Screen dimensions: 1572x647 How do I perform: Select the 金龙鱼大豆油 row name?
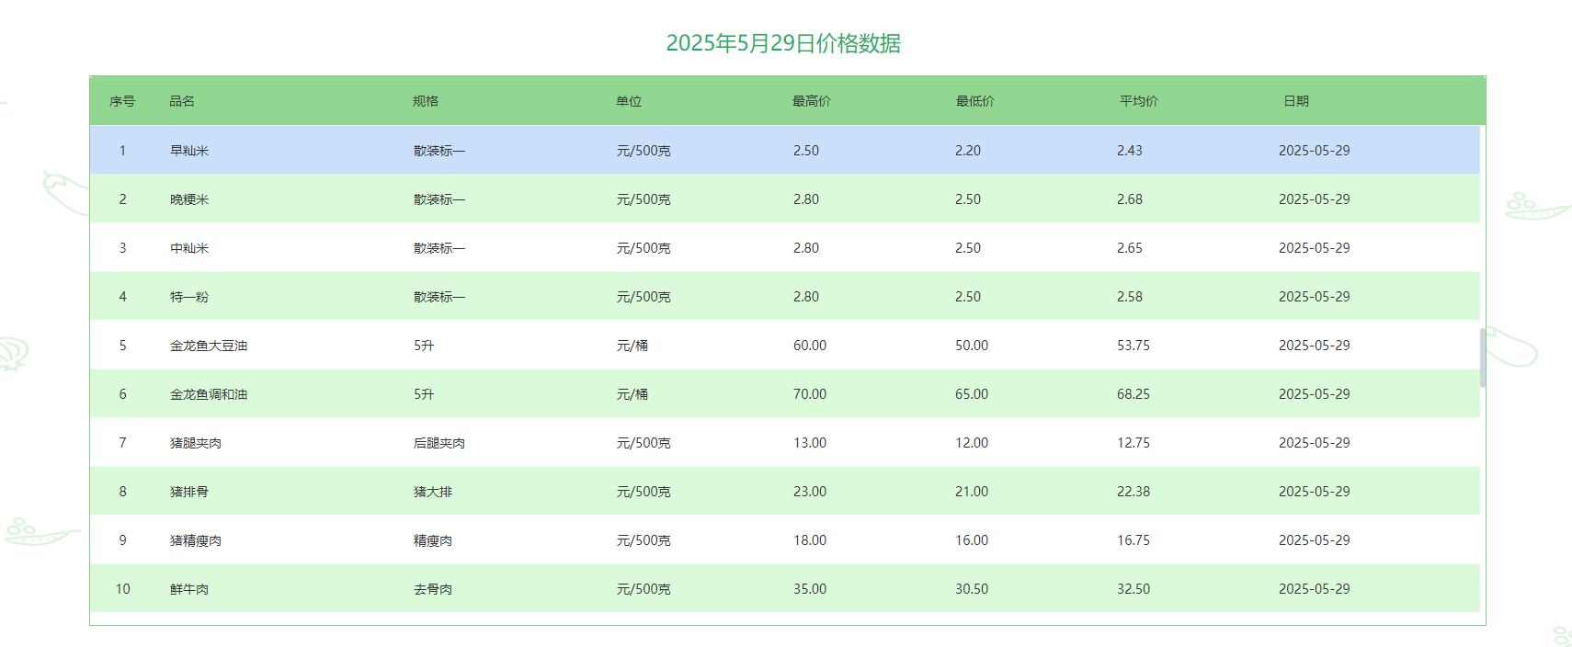209,346
